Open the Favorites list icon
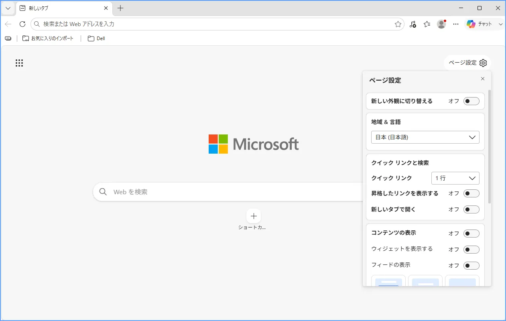 click(x=427, y=24)
